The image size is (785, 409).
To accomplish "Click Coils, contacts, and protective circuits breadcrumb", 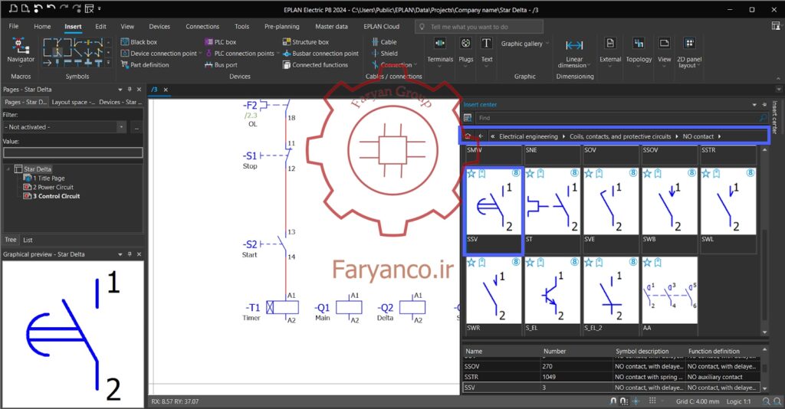I will 619,136.
